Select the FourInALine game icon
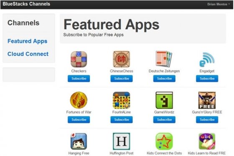Image resolution: width=234 pixels, height=156 pixels. tap(122, 100)
